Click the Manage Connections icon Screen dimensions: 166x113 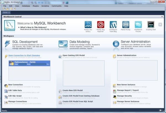6,102
